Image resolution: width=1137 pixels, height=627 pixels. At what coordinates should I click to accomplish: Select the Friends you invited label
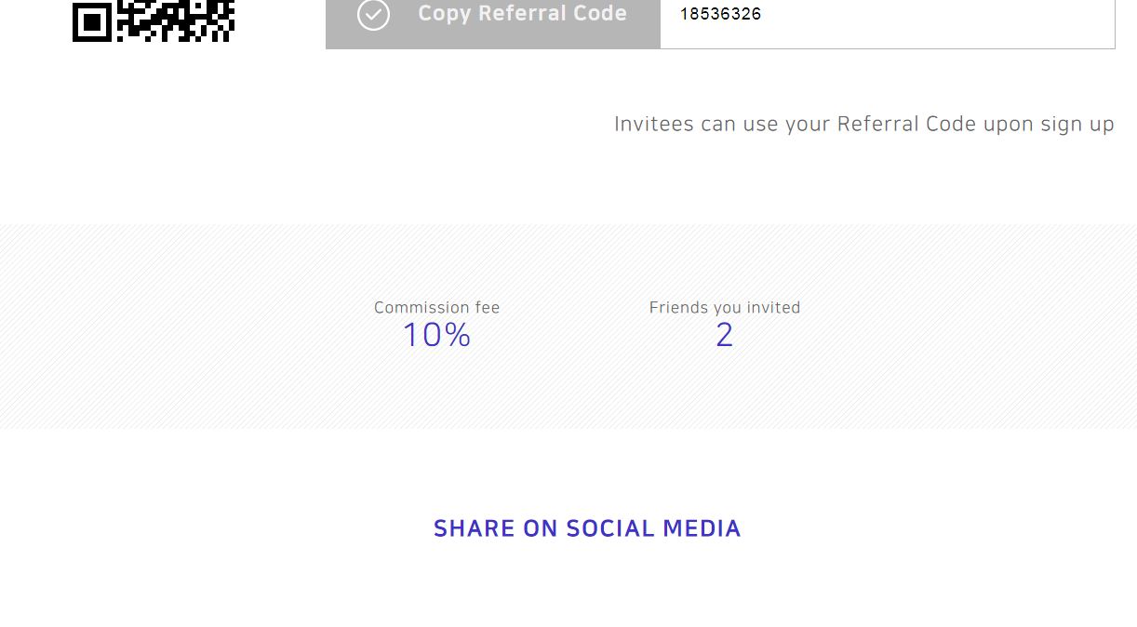[725, 307]
